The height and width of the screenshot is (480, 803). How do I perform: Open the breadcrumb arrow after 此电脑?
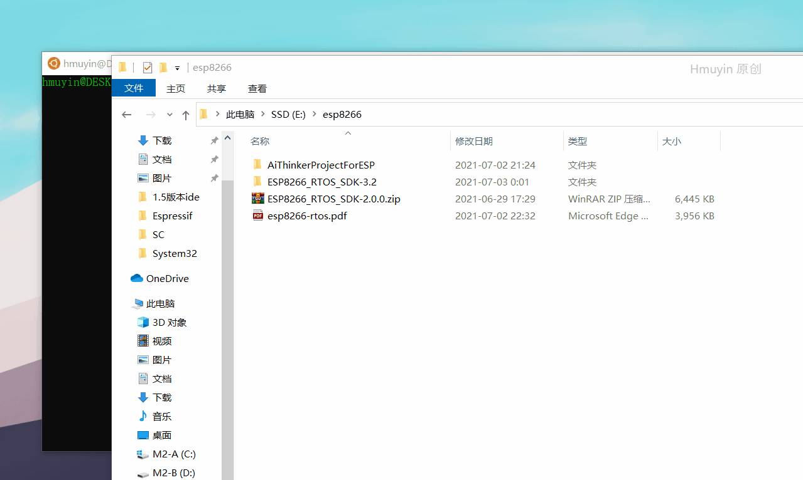click(262, 114)
